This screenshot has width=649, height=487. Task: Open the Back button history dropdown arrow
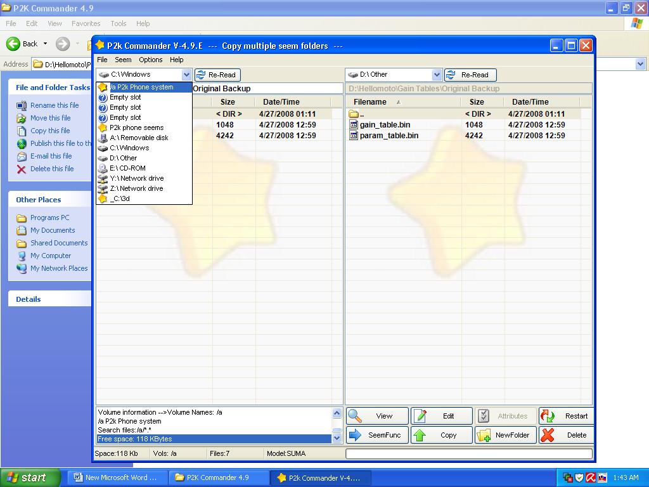pyautogui.click(x=45, y=44)
